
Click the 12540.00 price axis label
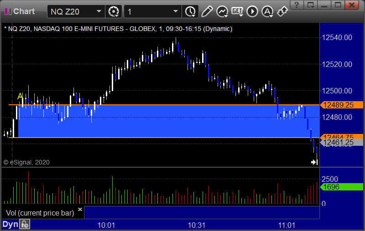[337, 37]
